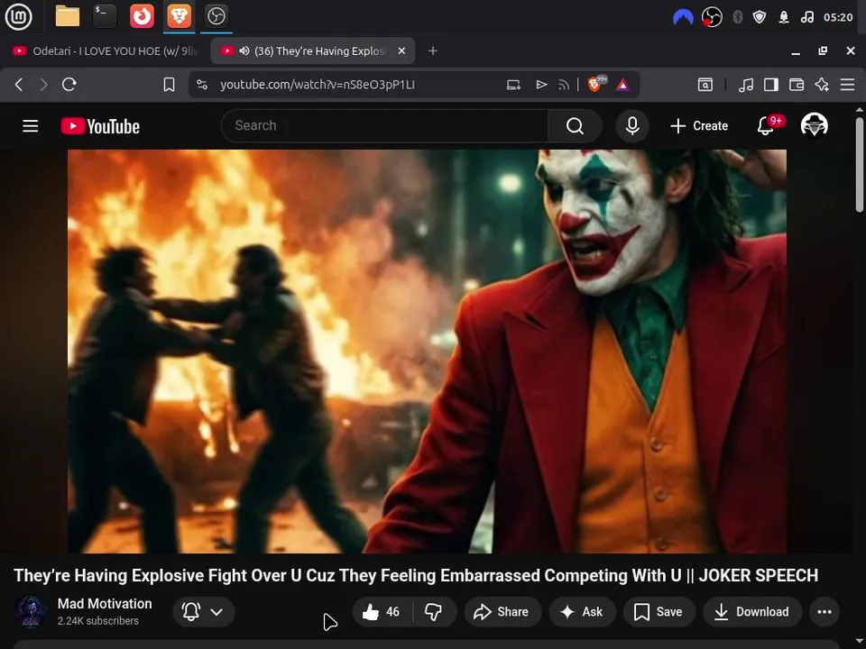This screenshot has height=649, width=866.
Task: Search with your voice microphone button
Action: click(632, 126)
